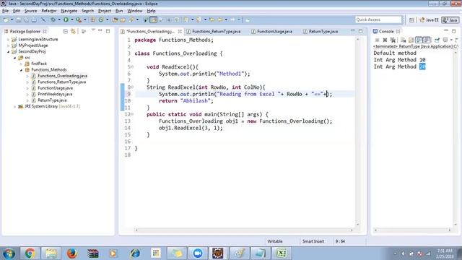Select PrintWeekdays.java in Package Explorer

click(55, 94)
